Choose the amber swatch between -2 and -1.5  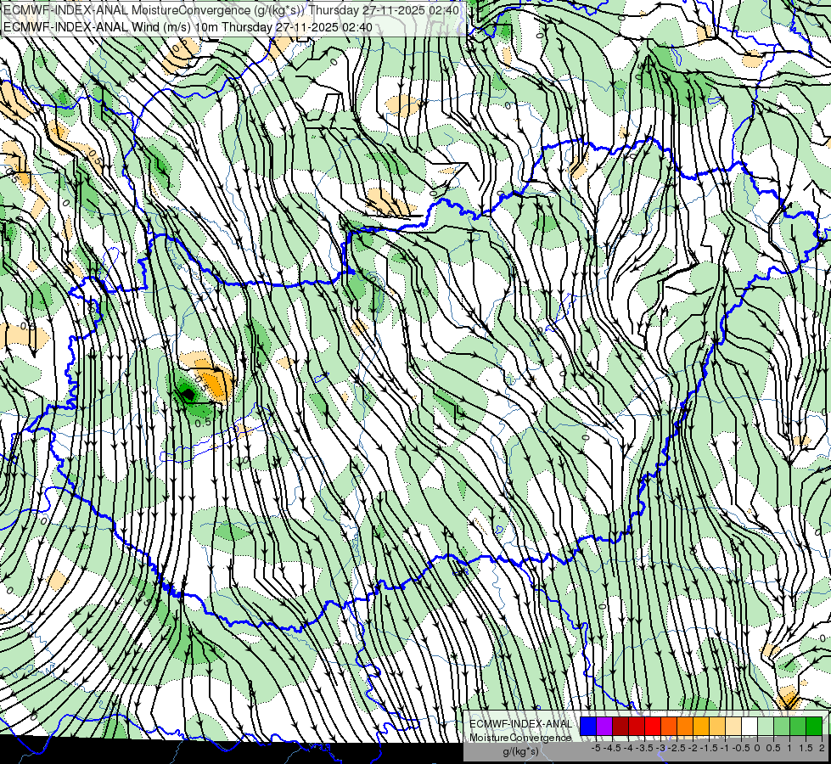[701, 726]
